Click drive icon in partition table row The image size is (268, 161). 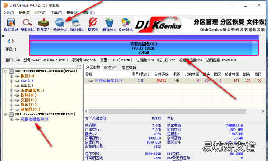coord(91,80)
